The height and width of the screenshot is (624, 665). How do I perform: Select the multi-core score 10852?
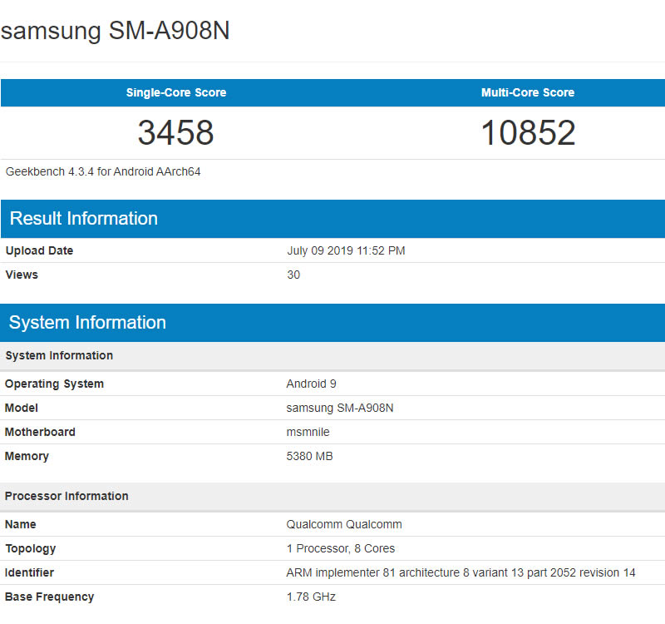pyautogui.click(x=528, y=133)
